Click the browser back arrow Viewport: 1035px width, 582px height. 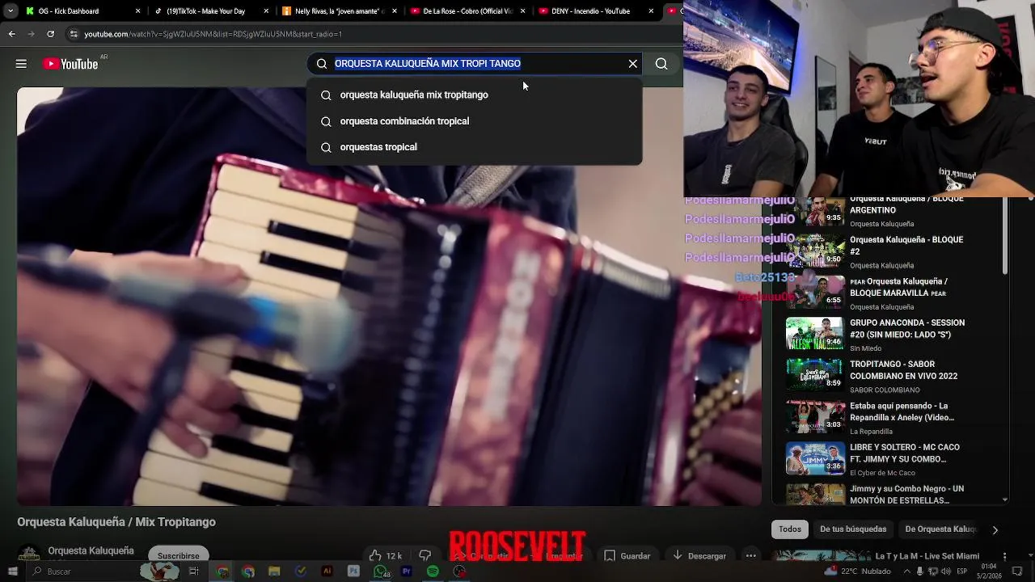coord(11,34)
